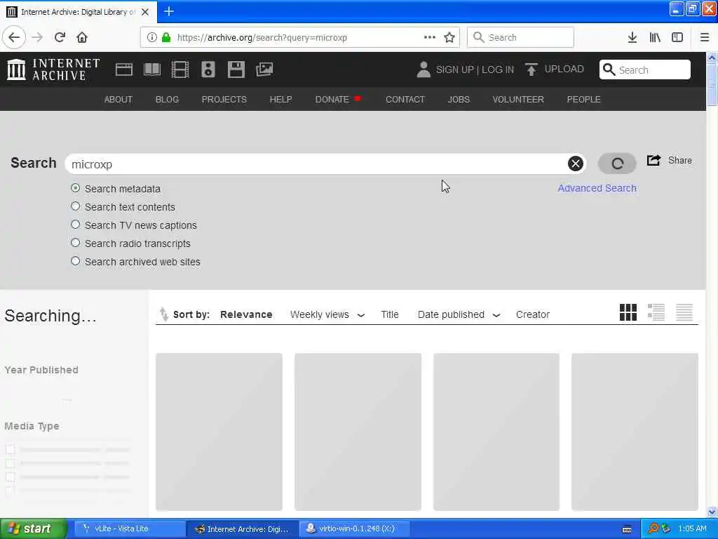This screenshot has height=539, width=718.
Task: Click the Firefox toolbar Search field
Action: coord(520,38)
